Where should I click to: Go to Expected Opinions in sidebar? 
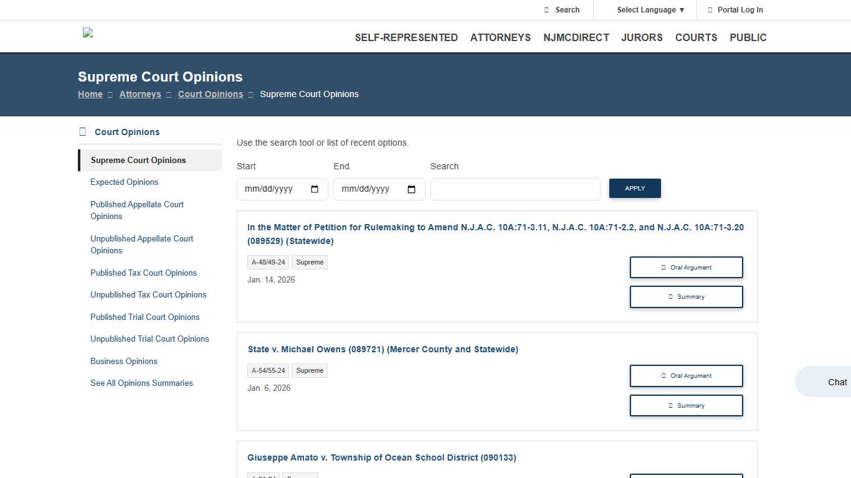(x=124, y=182)
